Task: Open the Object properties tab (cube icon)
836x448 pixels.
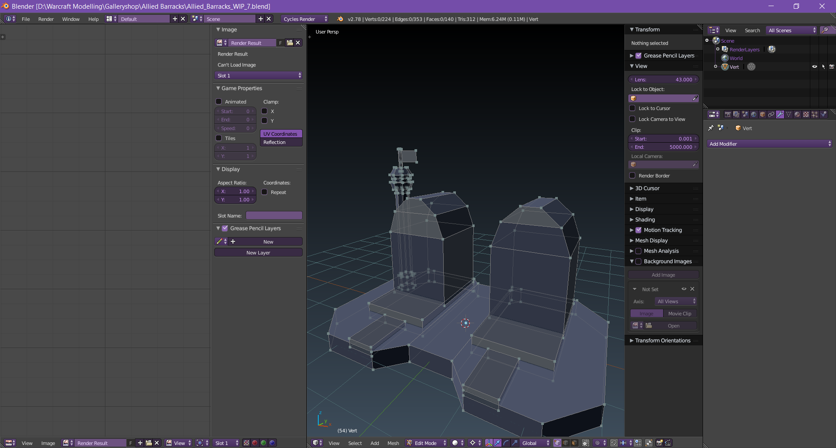Action: (762, 114)
